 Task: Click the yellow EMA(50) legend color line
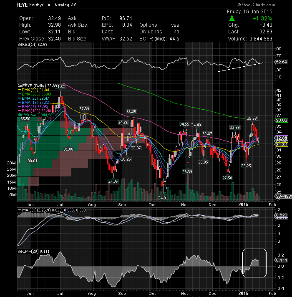(x=20, y=90)
